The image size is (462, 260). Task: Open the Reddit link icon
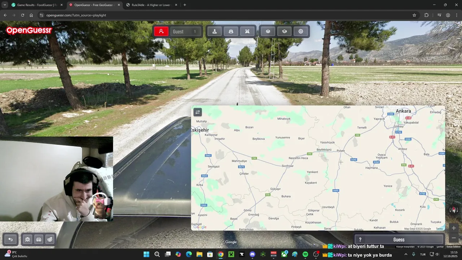point(50,239)
